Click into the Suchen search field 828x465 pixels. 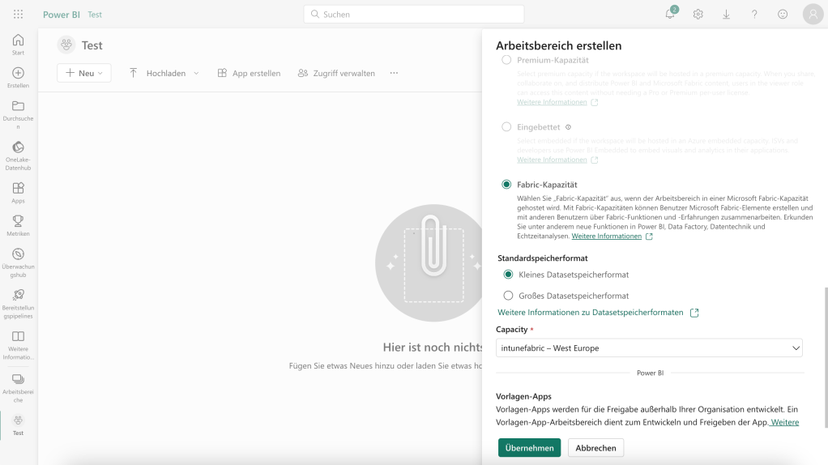(413, 15)
